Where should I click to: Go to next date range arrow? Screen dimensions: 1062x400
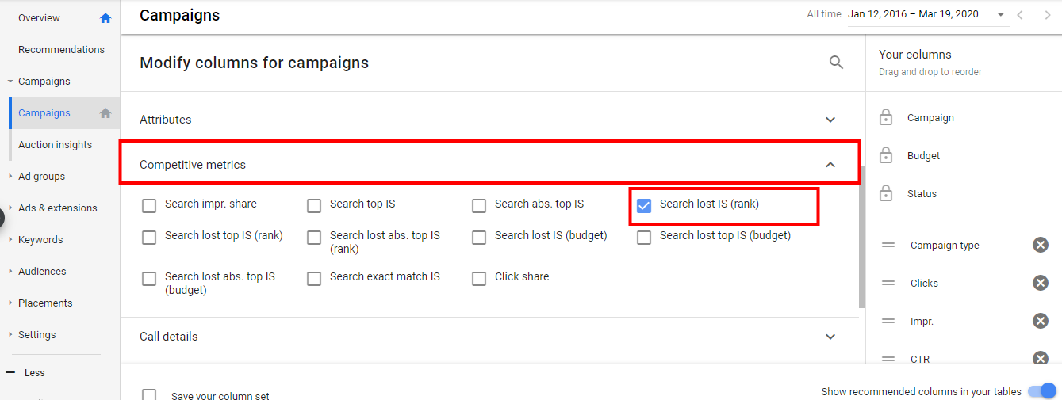tap(1047, 14)
